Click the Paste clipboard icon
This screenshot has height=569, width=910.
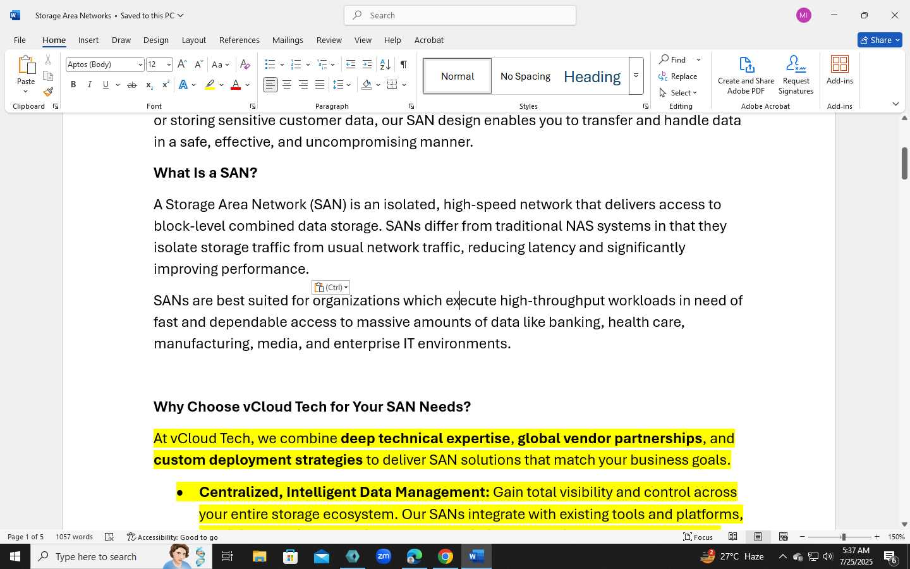tap(26, 65)
